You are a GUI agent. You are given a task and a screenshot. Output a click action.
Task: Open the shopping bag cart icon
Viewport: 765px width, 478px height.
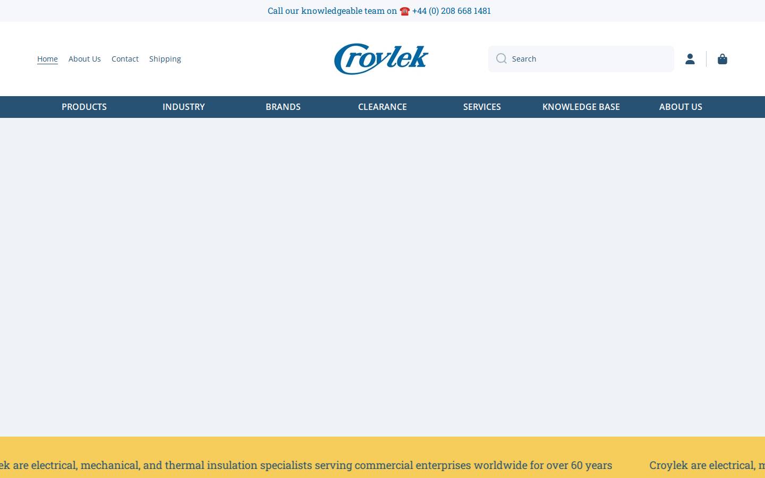(x=722, y=59)
